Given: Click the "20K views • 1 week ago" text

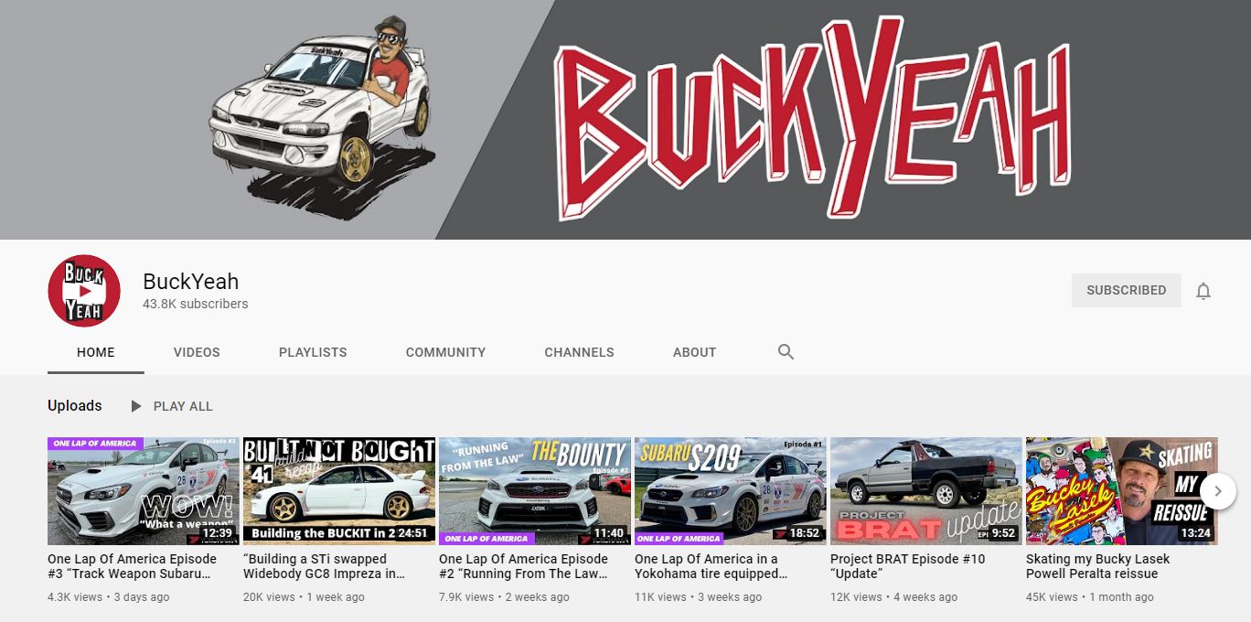Looking at the screenshot, I should 304,597.
